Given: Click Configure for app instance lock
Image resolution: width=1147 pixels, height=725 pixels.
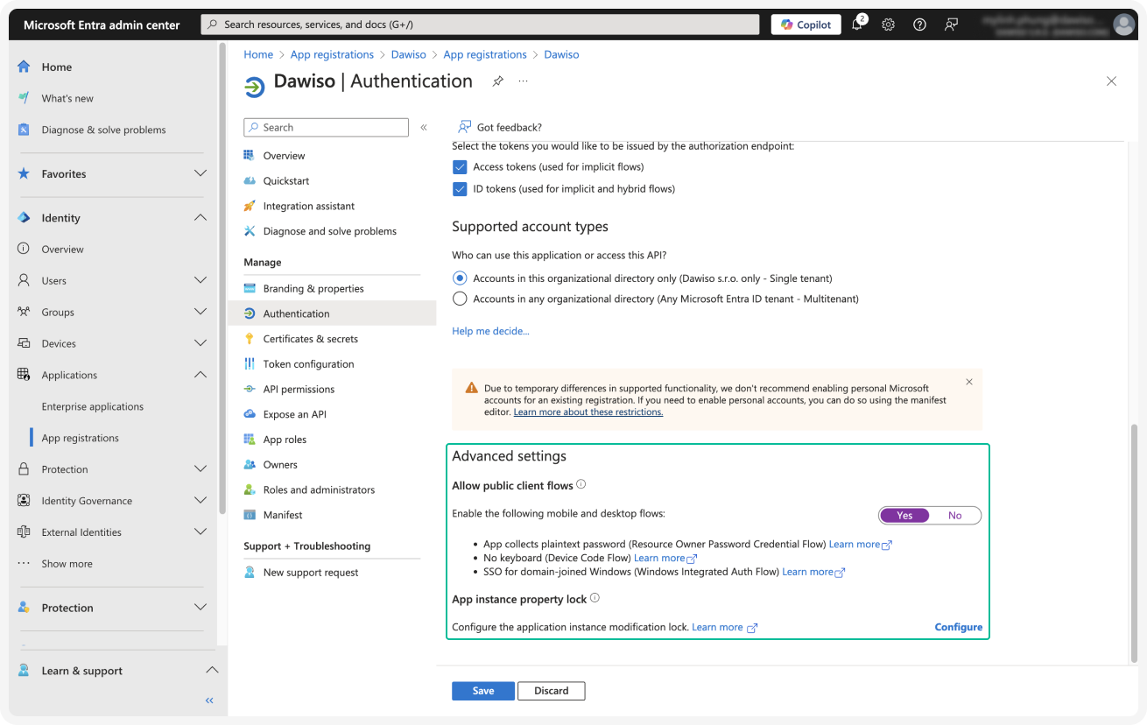Looking at the screenshot, I should 959,627.
